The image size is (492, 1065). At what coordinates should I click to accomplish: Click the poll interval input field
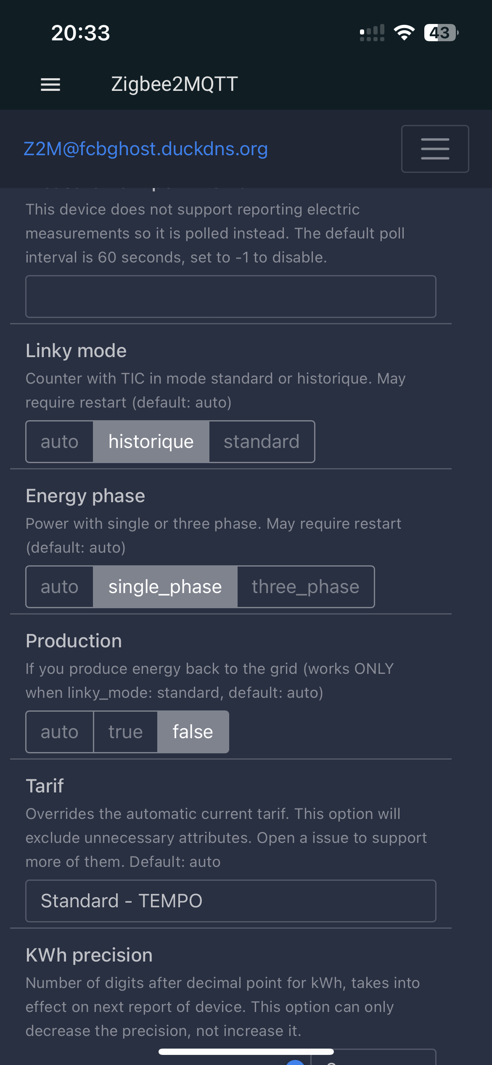231,297
